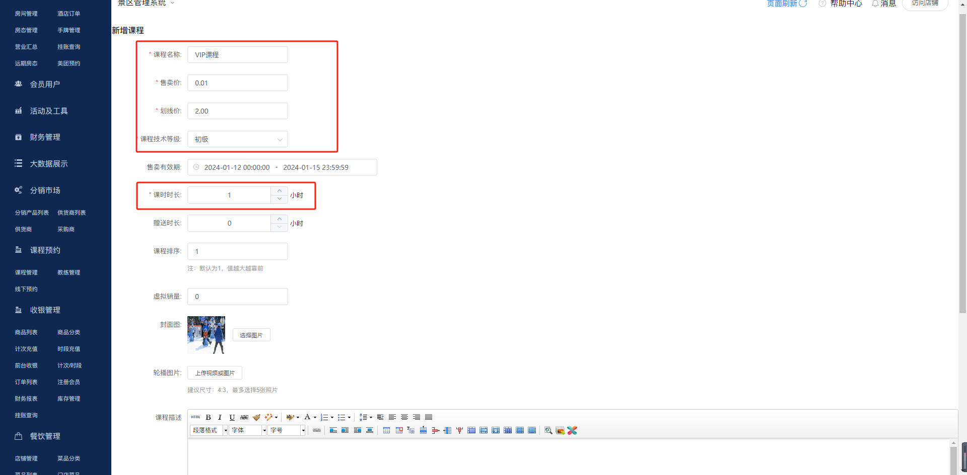Increase the 课时时长 value by one

[x=279, y=191]
